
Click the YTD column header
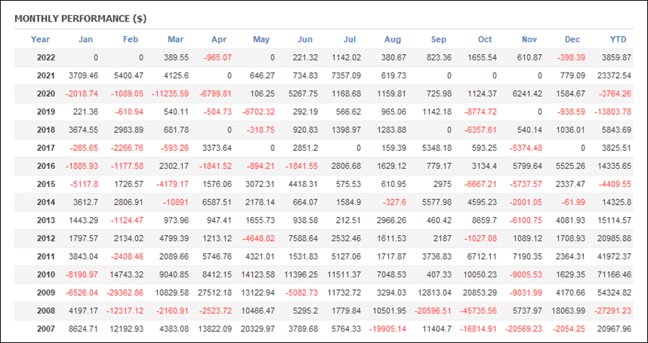point(618,40)
